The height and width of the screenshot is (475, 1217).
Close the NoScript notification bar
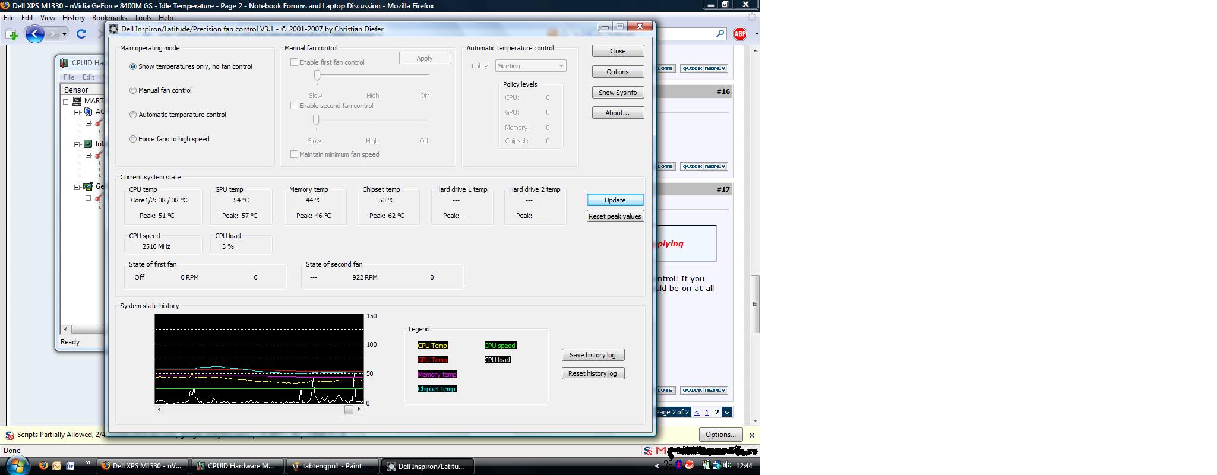[x=752, y=435]
